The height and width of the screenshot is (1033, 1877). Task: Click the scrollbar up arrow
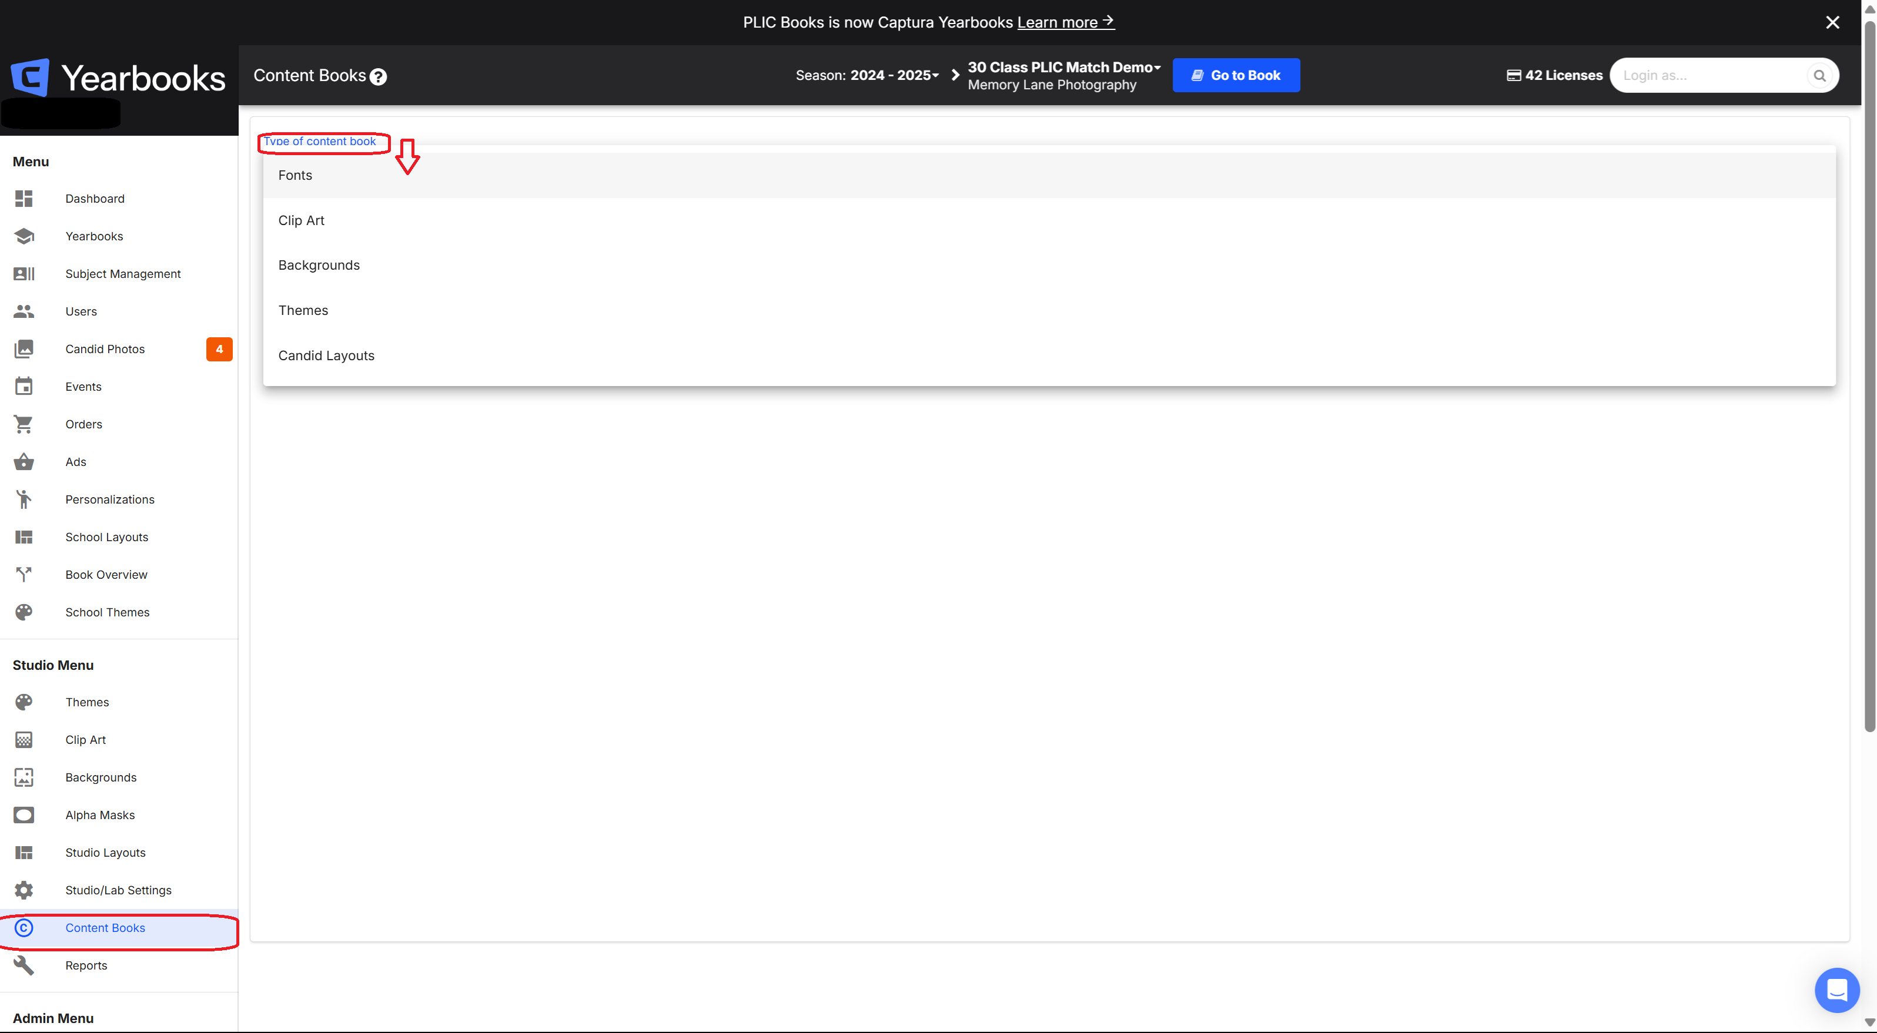(1869, 8)
